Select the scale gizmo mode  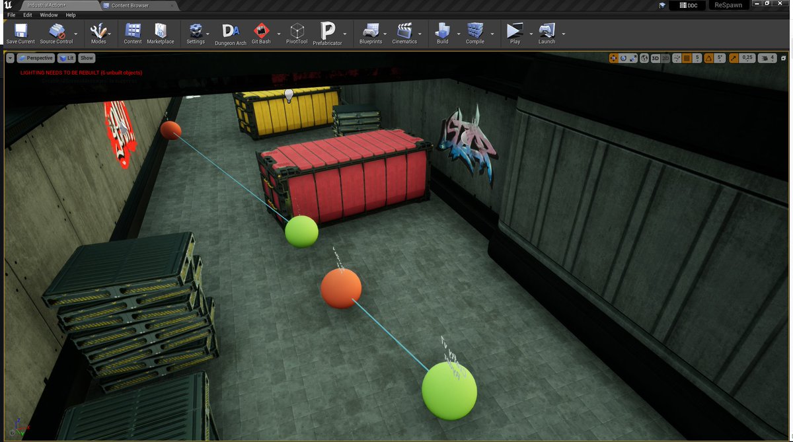[x=633, y=58]
